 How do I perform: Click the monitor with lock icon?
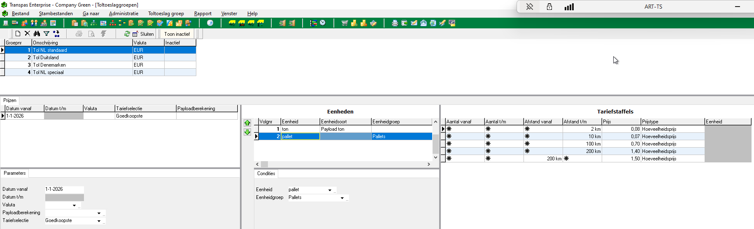point(452,23)
